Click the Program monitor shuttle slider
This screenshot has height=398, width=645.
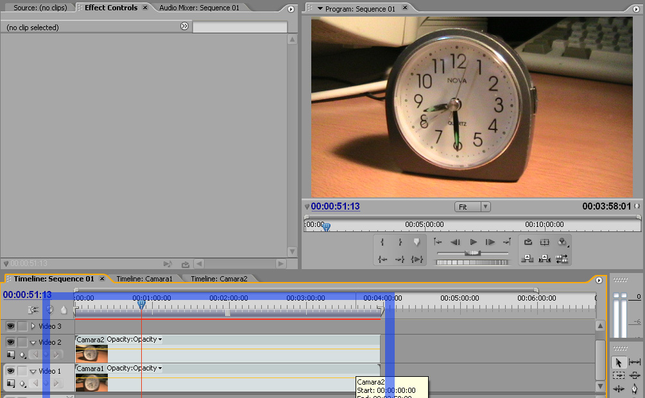pyautogui.click(x=473, y=253)
